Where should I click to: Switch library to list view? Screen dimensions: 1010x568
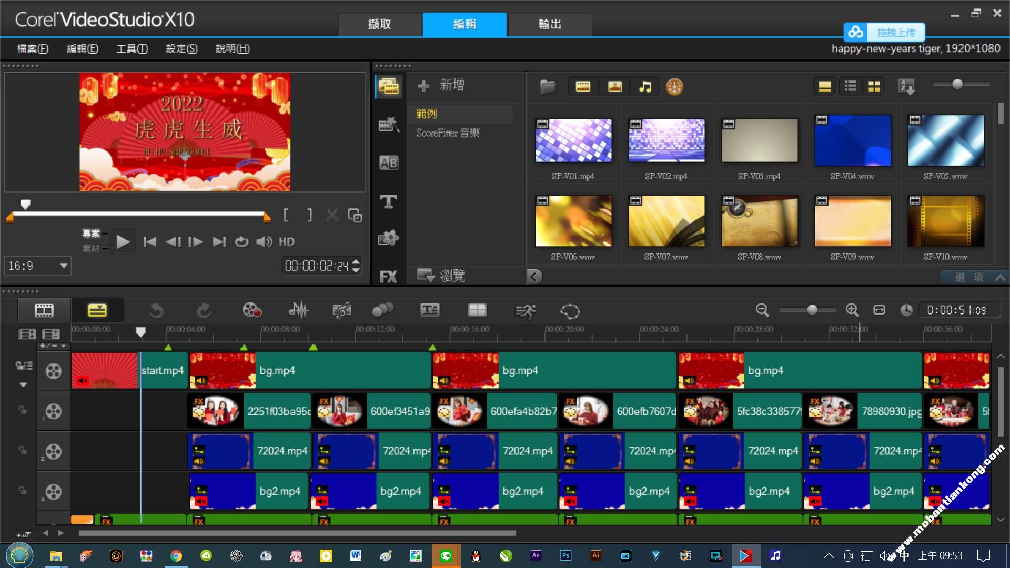click(x=850, y=86)
